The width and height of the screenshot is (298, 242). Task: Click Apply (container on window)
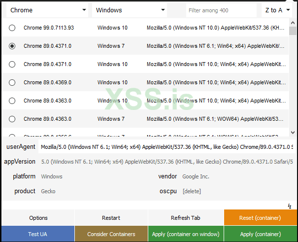point(186,234)
